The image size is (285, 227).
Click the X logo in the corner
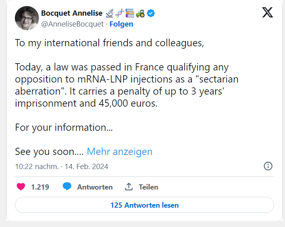267,12
